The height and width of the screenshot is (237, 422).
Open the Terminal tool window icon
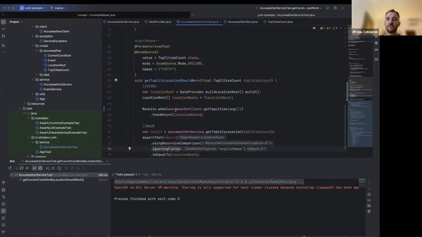pos(3,218)
